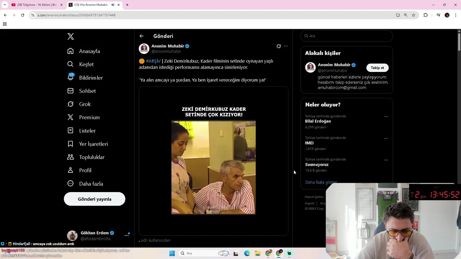Reload the page
The image size is (461, 259).
click(x=22, y=15)
